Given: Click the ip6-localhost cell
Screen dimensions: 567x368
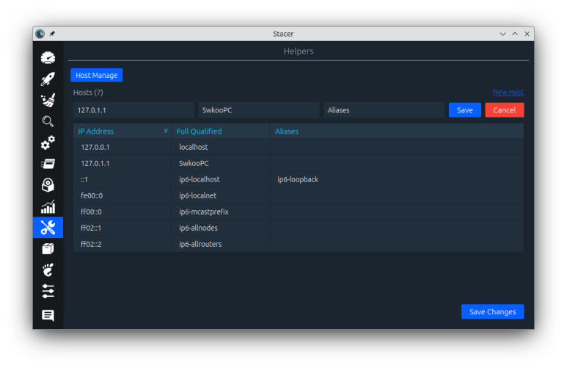Looking at the screenshot, I should 221,180.
